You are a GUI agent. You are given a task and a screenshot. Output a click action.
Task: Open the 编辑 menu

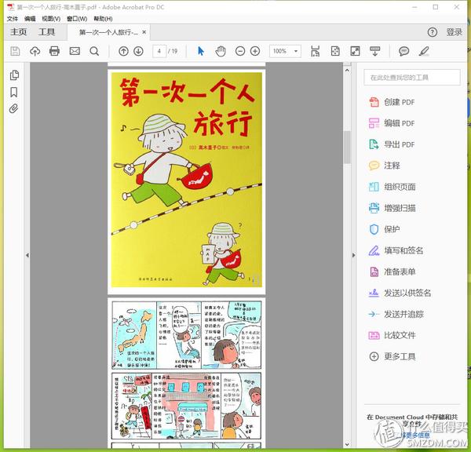click(30, 19)
